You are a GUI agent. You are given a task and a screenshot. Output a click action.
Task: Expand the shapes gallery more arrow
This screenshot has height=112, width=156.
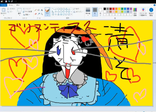[x=72, y=14]
